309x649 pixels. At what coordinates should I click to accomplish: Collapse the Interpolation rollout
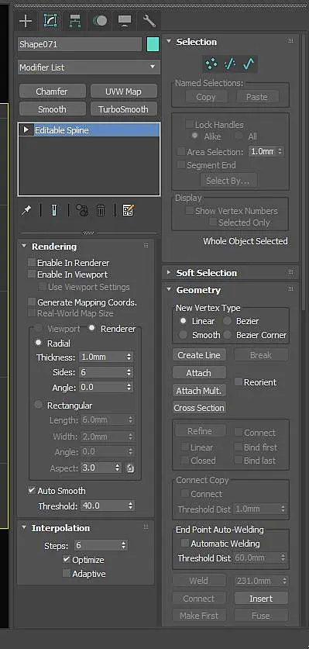point(24,527)
